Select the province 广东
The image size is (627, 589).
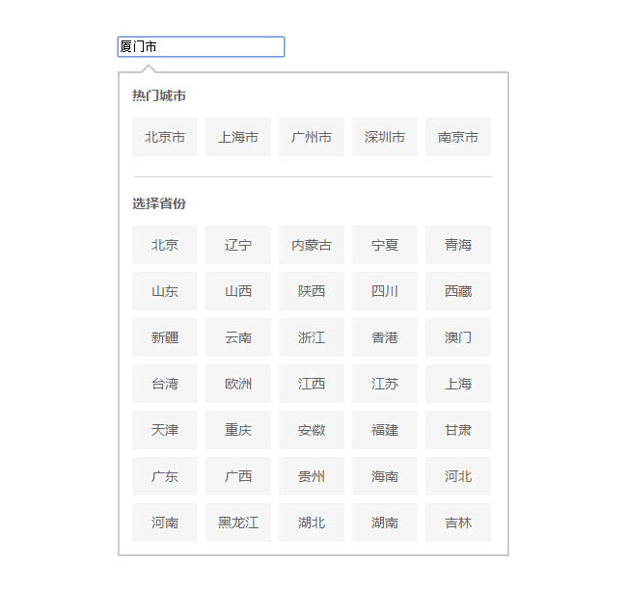pos(165,476)
